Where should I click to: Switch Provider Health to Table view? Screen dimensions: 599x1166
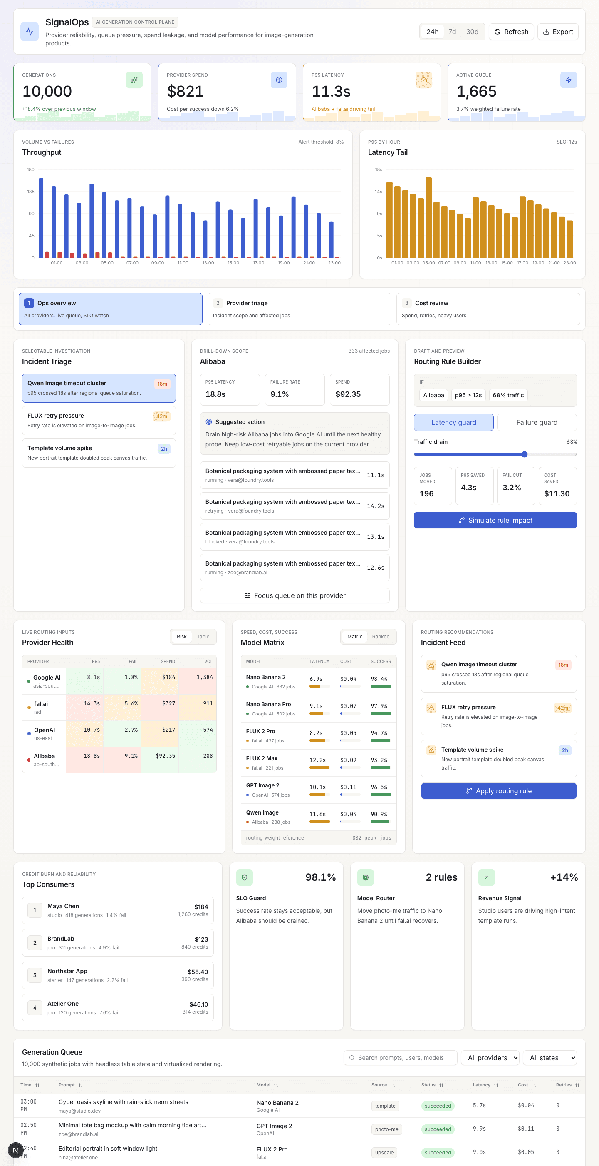[203, 636]
